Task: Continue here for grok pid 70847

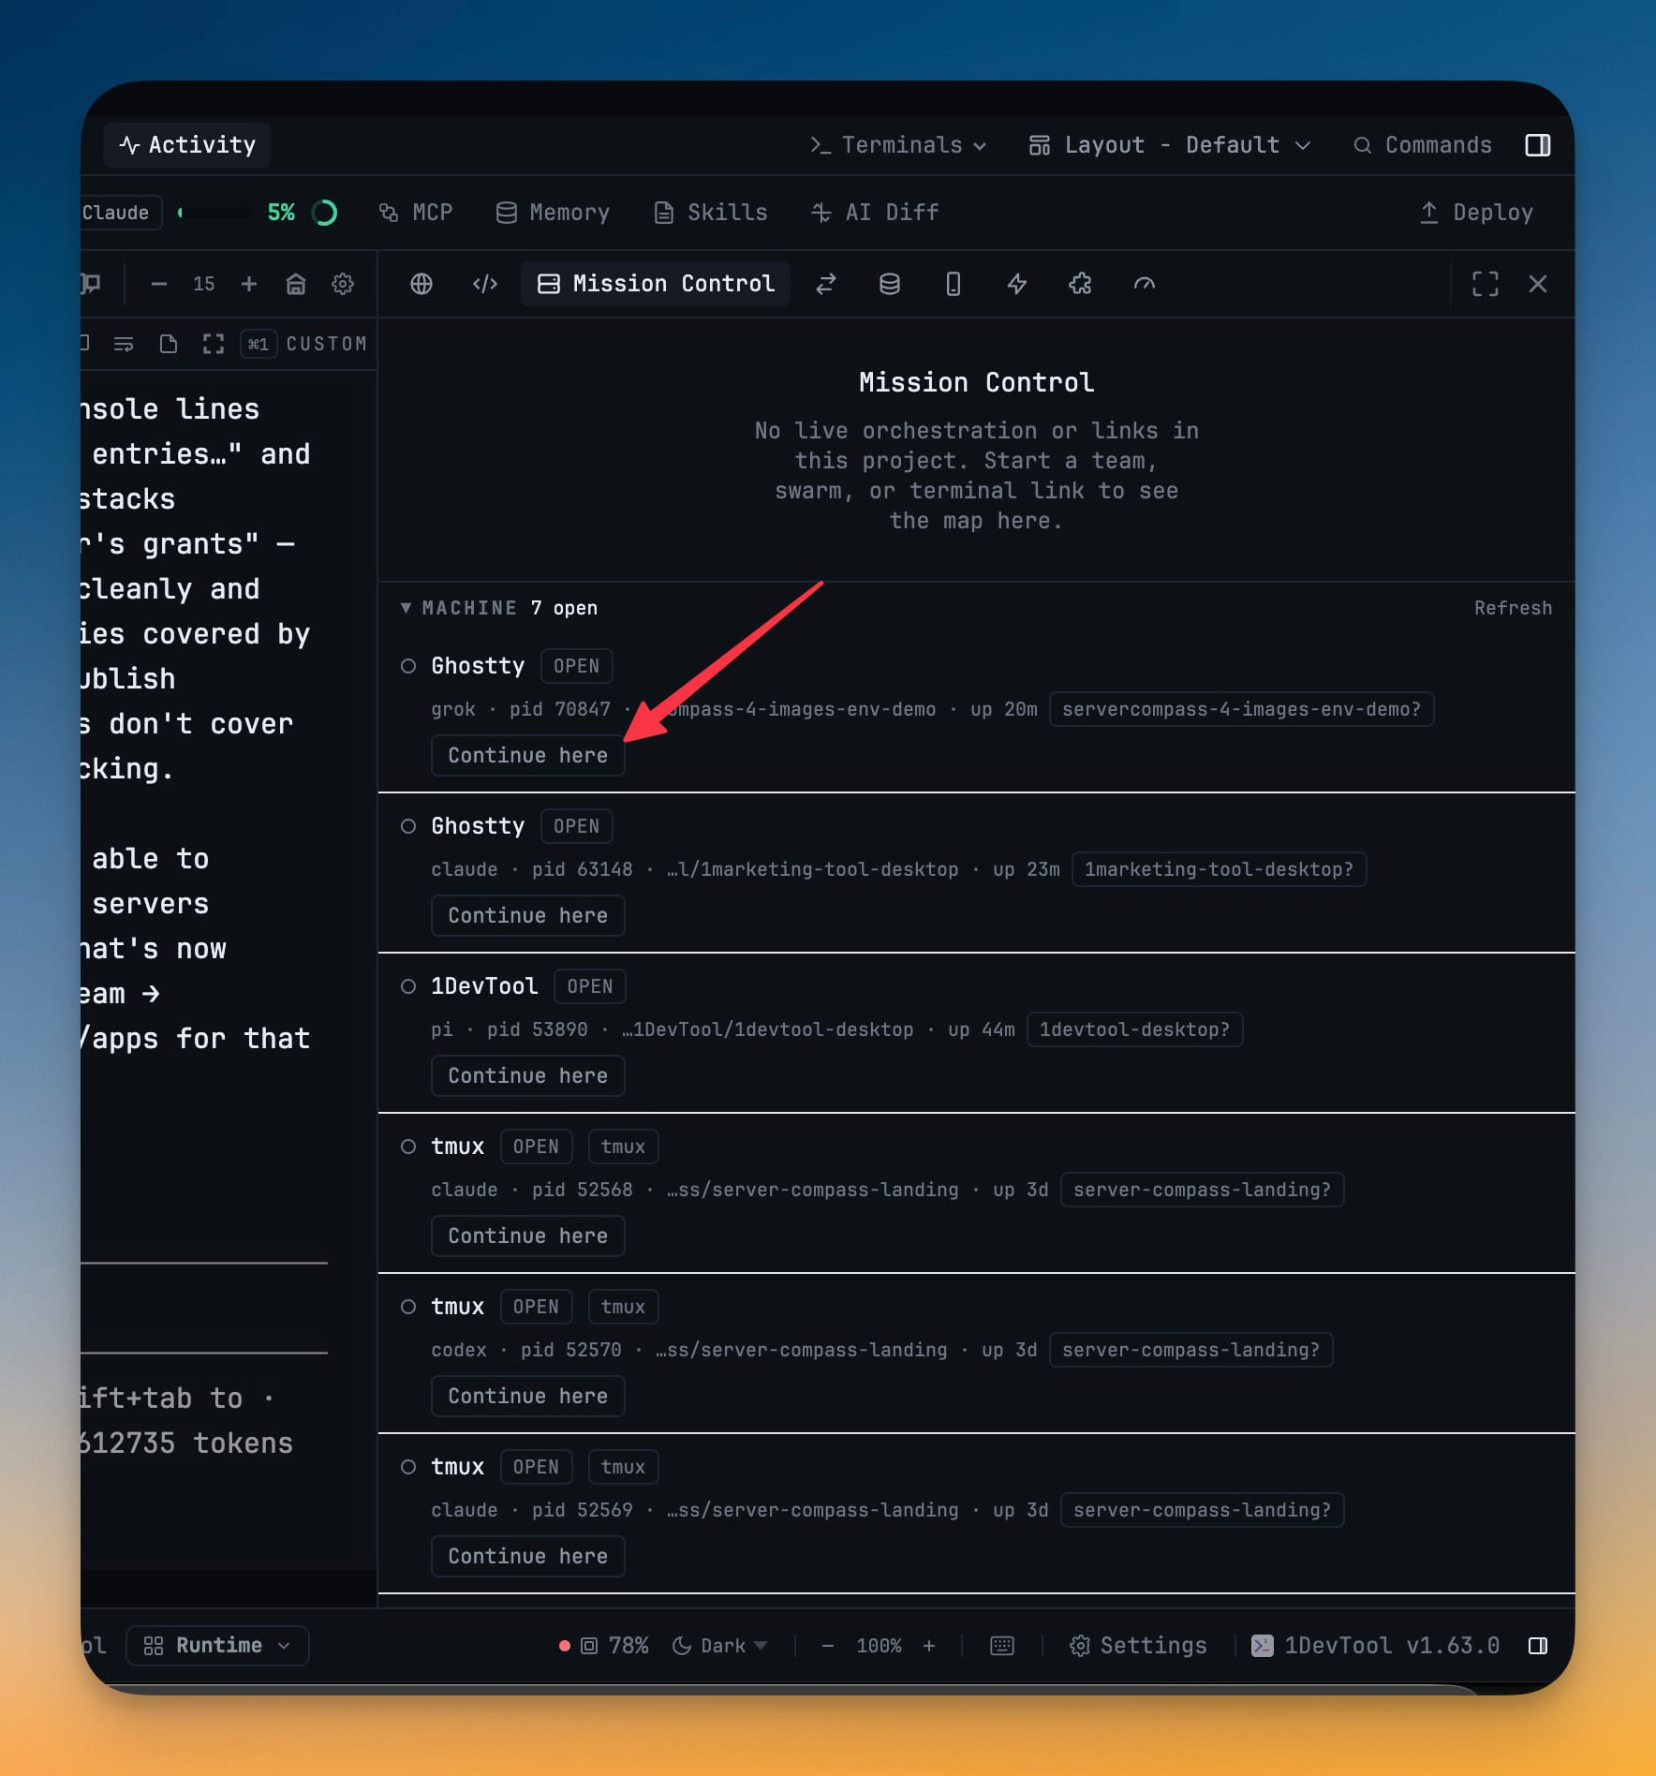Action: coord(528,756)
